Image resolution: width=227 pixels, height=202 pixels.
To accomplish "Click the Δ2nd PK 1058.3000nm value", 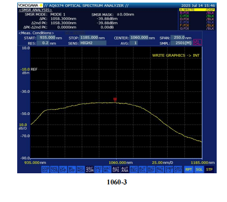I will (x=63, y=23).
